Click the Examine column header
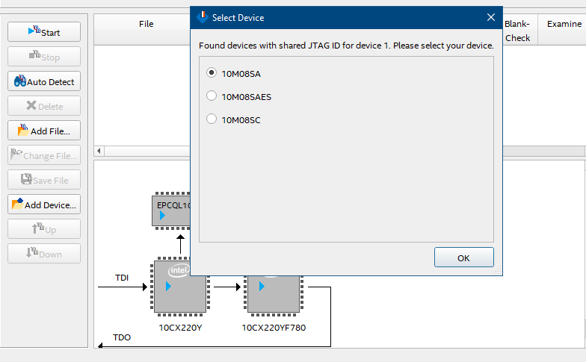Screen dimensions: 586x362 tap(564, 24)
